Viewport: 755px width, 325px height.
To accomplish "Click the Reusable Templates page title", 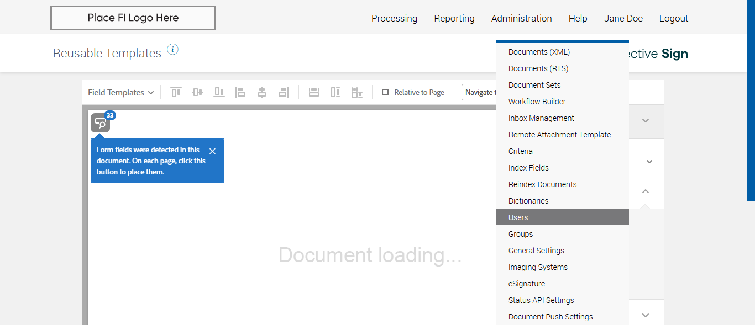I will (107, 53).
